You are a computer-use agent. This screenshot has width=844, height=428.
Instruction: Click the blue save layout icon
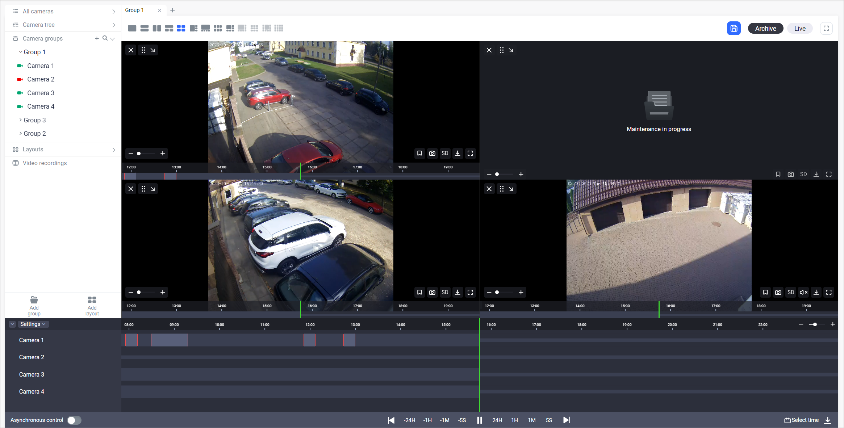click(734, 28)
